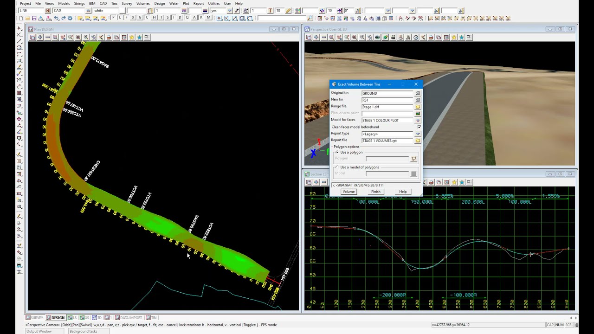
Task: Click the Volume button
Action: pyautogui.click(x=349, y=192)
